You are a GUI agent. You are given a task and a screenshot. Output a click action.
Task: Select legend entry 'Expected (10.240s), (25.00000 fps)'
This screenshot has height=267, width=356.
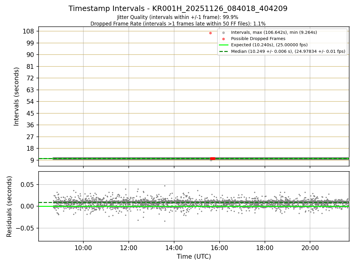pos(269,45)
